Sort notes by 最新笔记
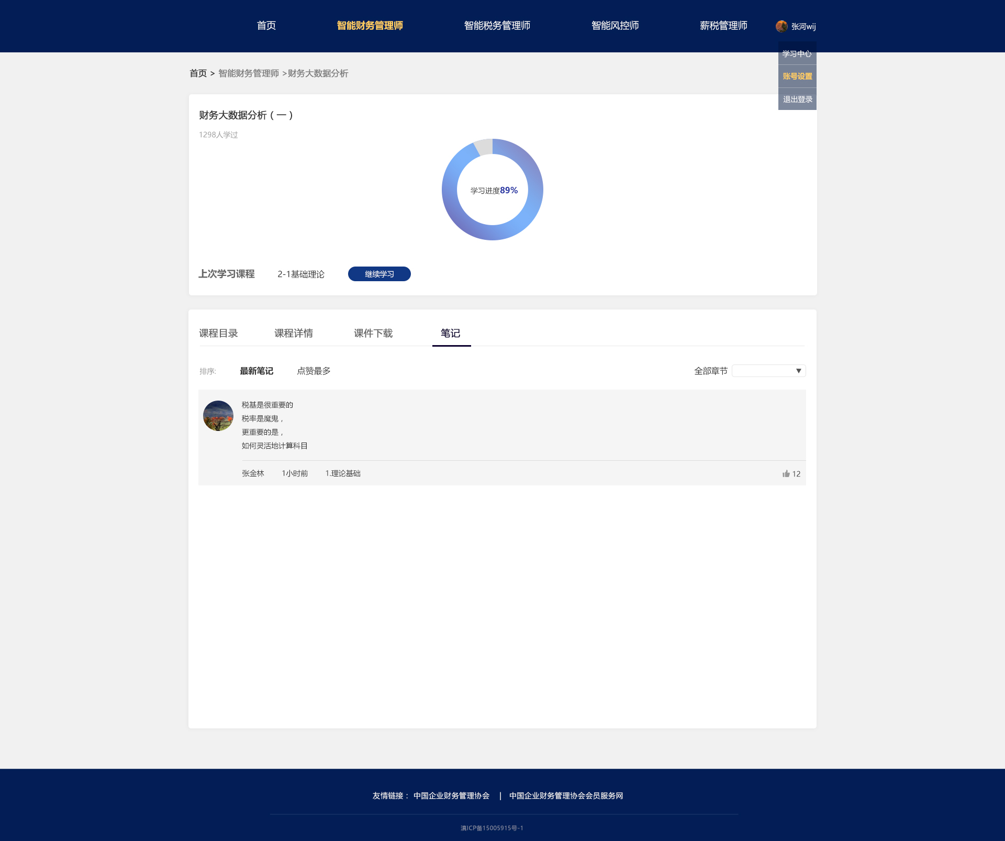 pos(256,371)
